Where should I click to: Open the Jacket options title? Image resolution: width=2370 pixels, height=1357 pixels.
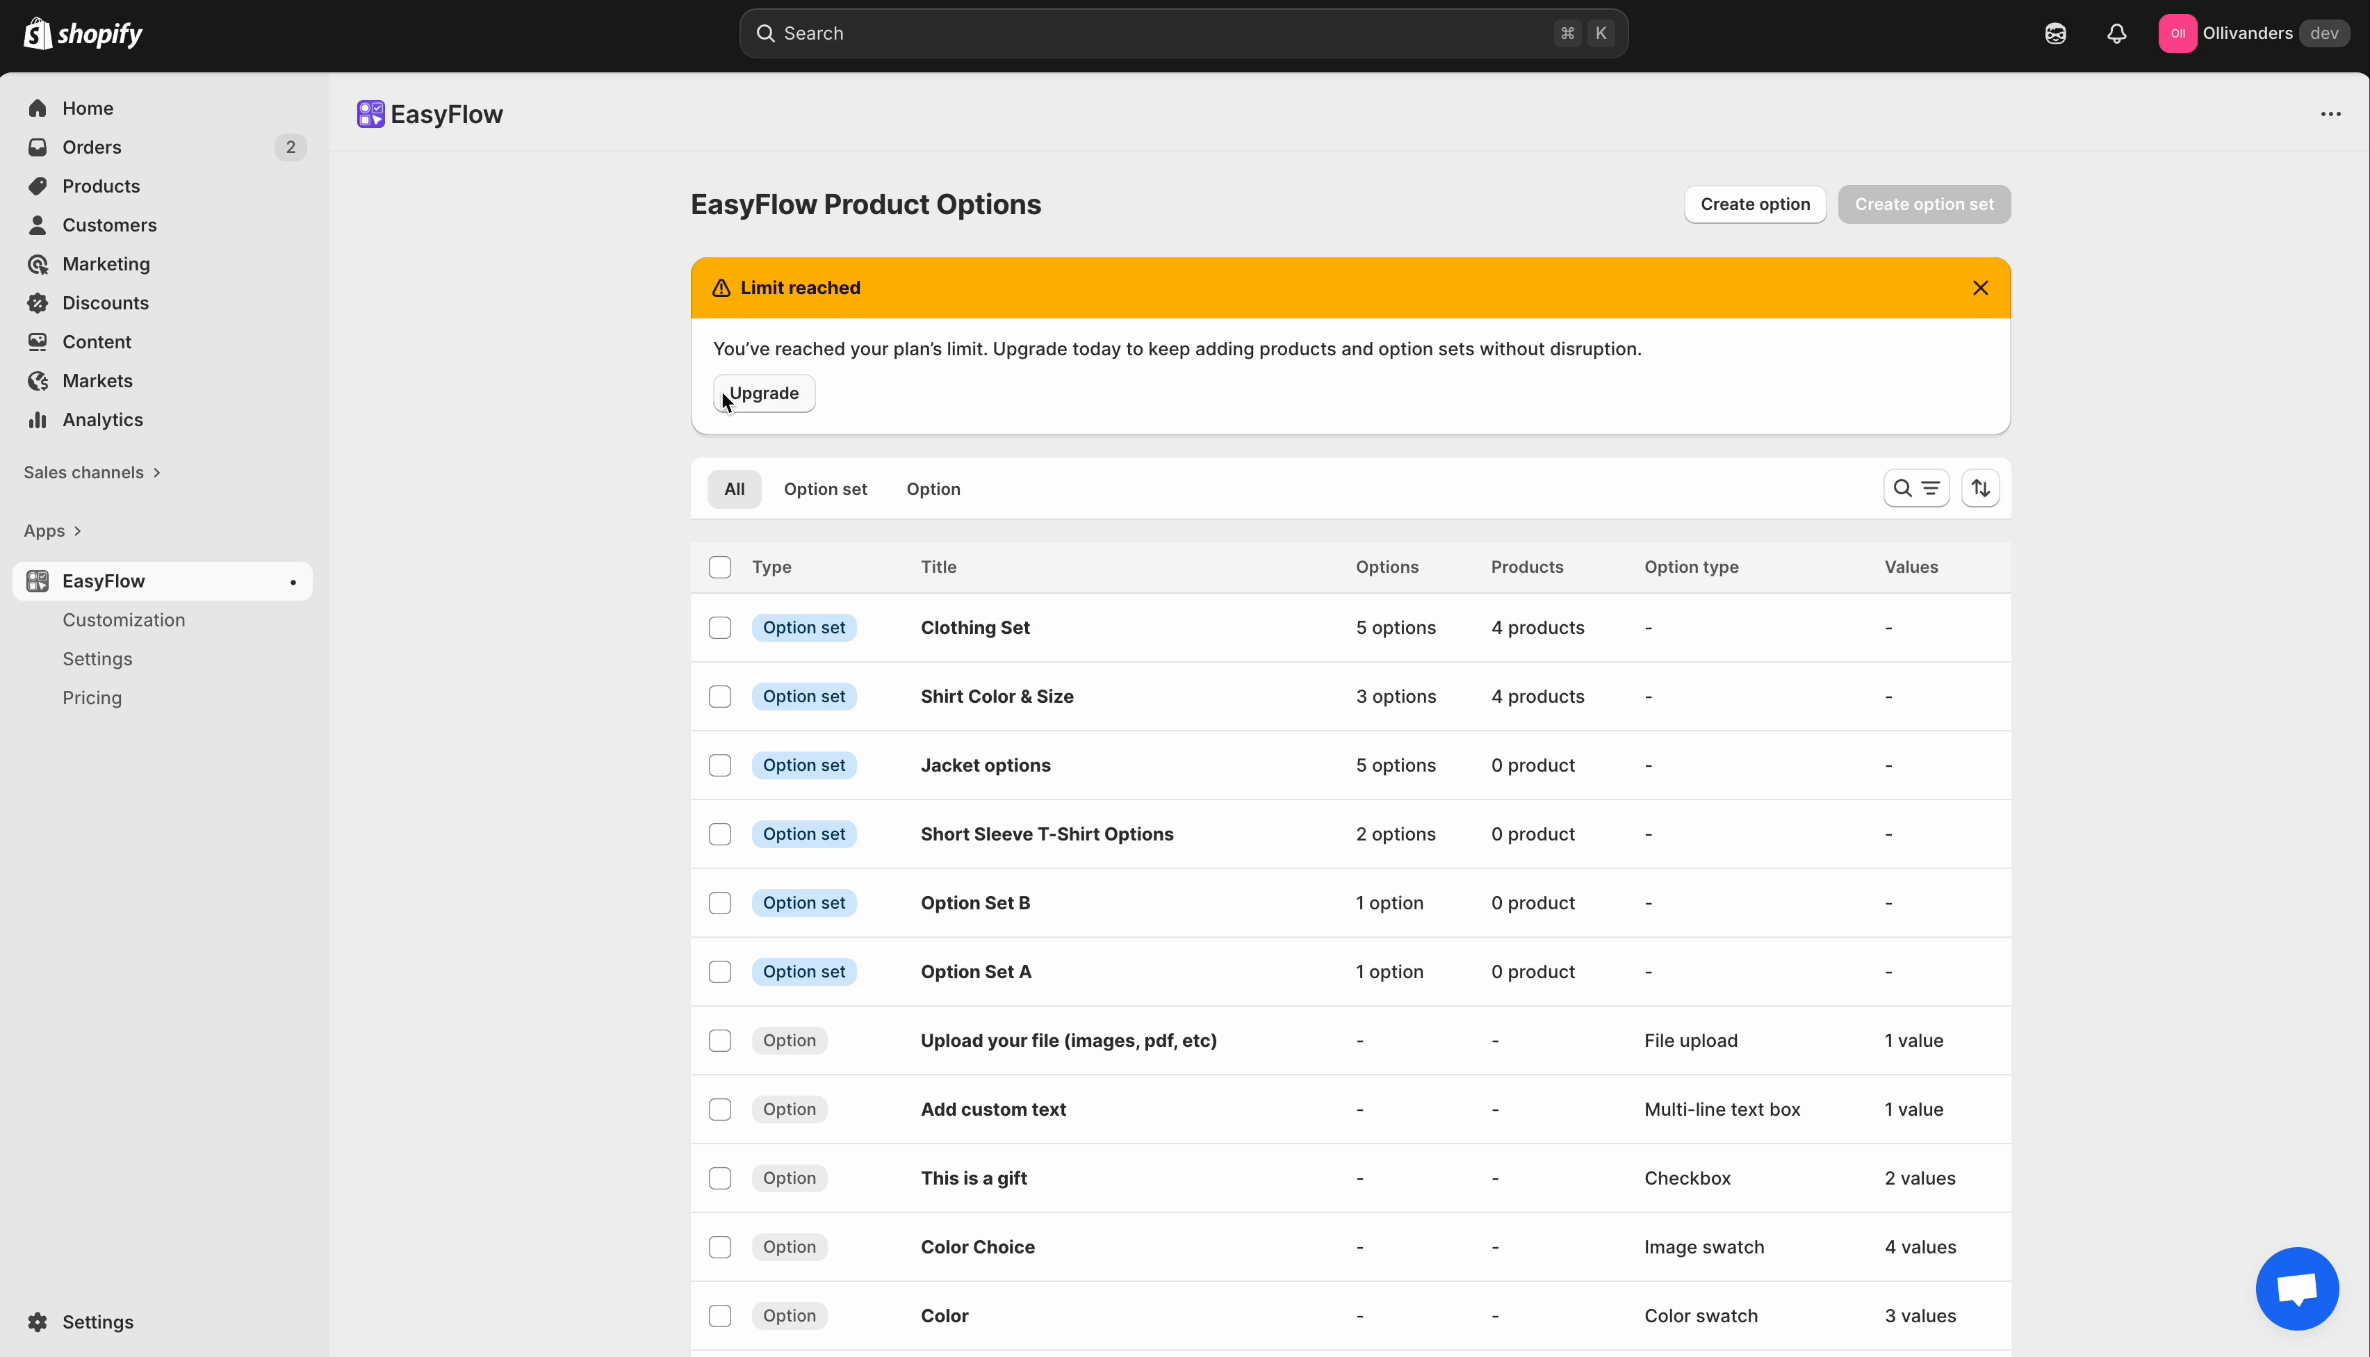[x=986, y=766]
